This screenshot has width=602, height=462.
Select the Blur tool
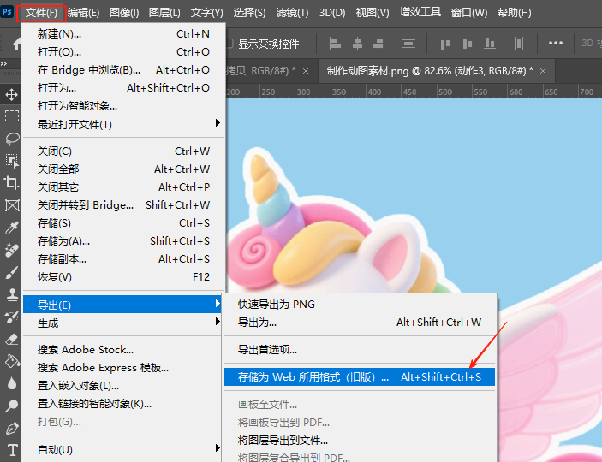11,383
